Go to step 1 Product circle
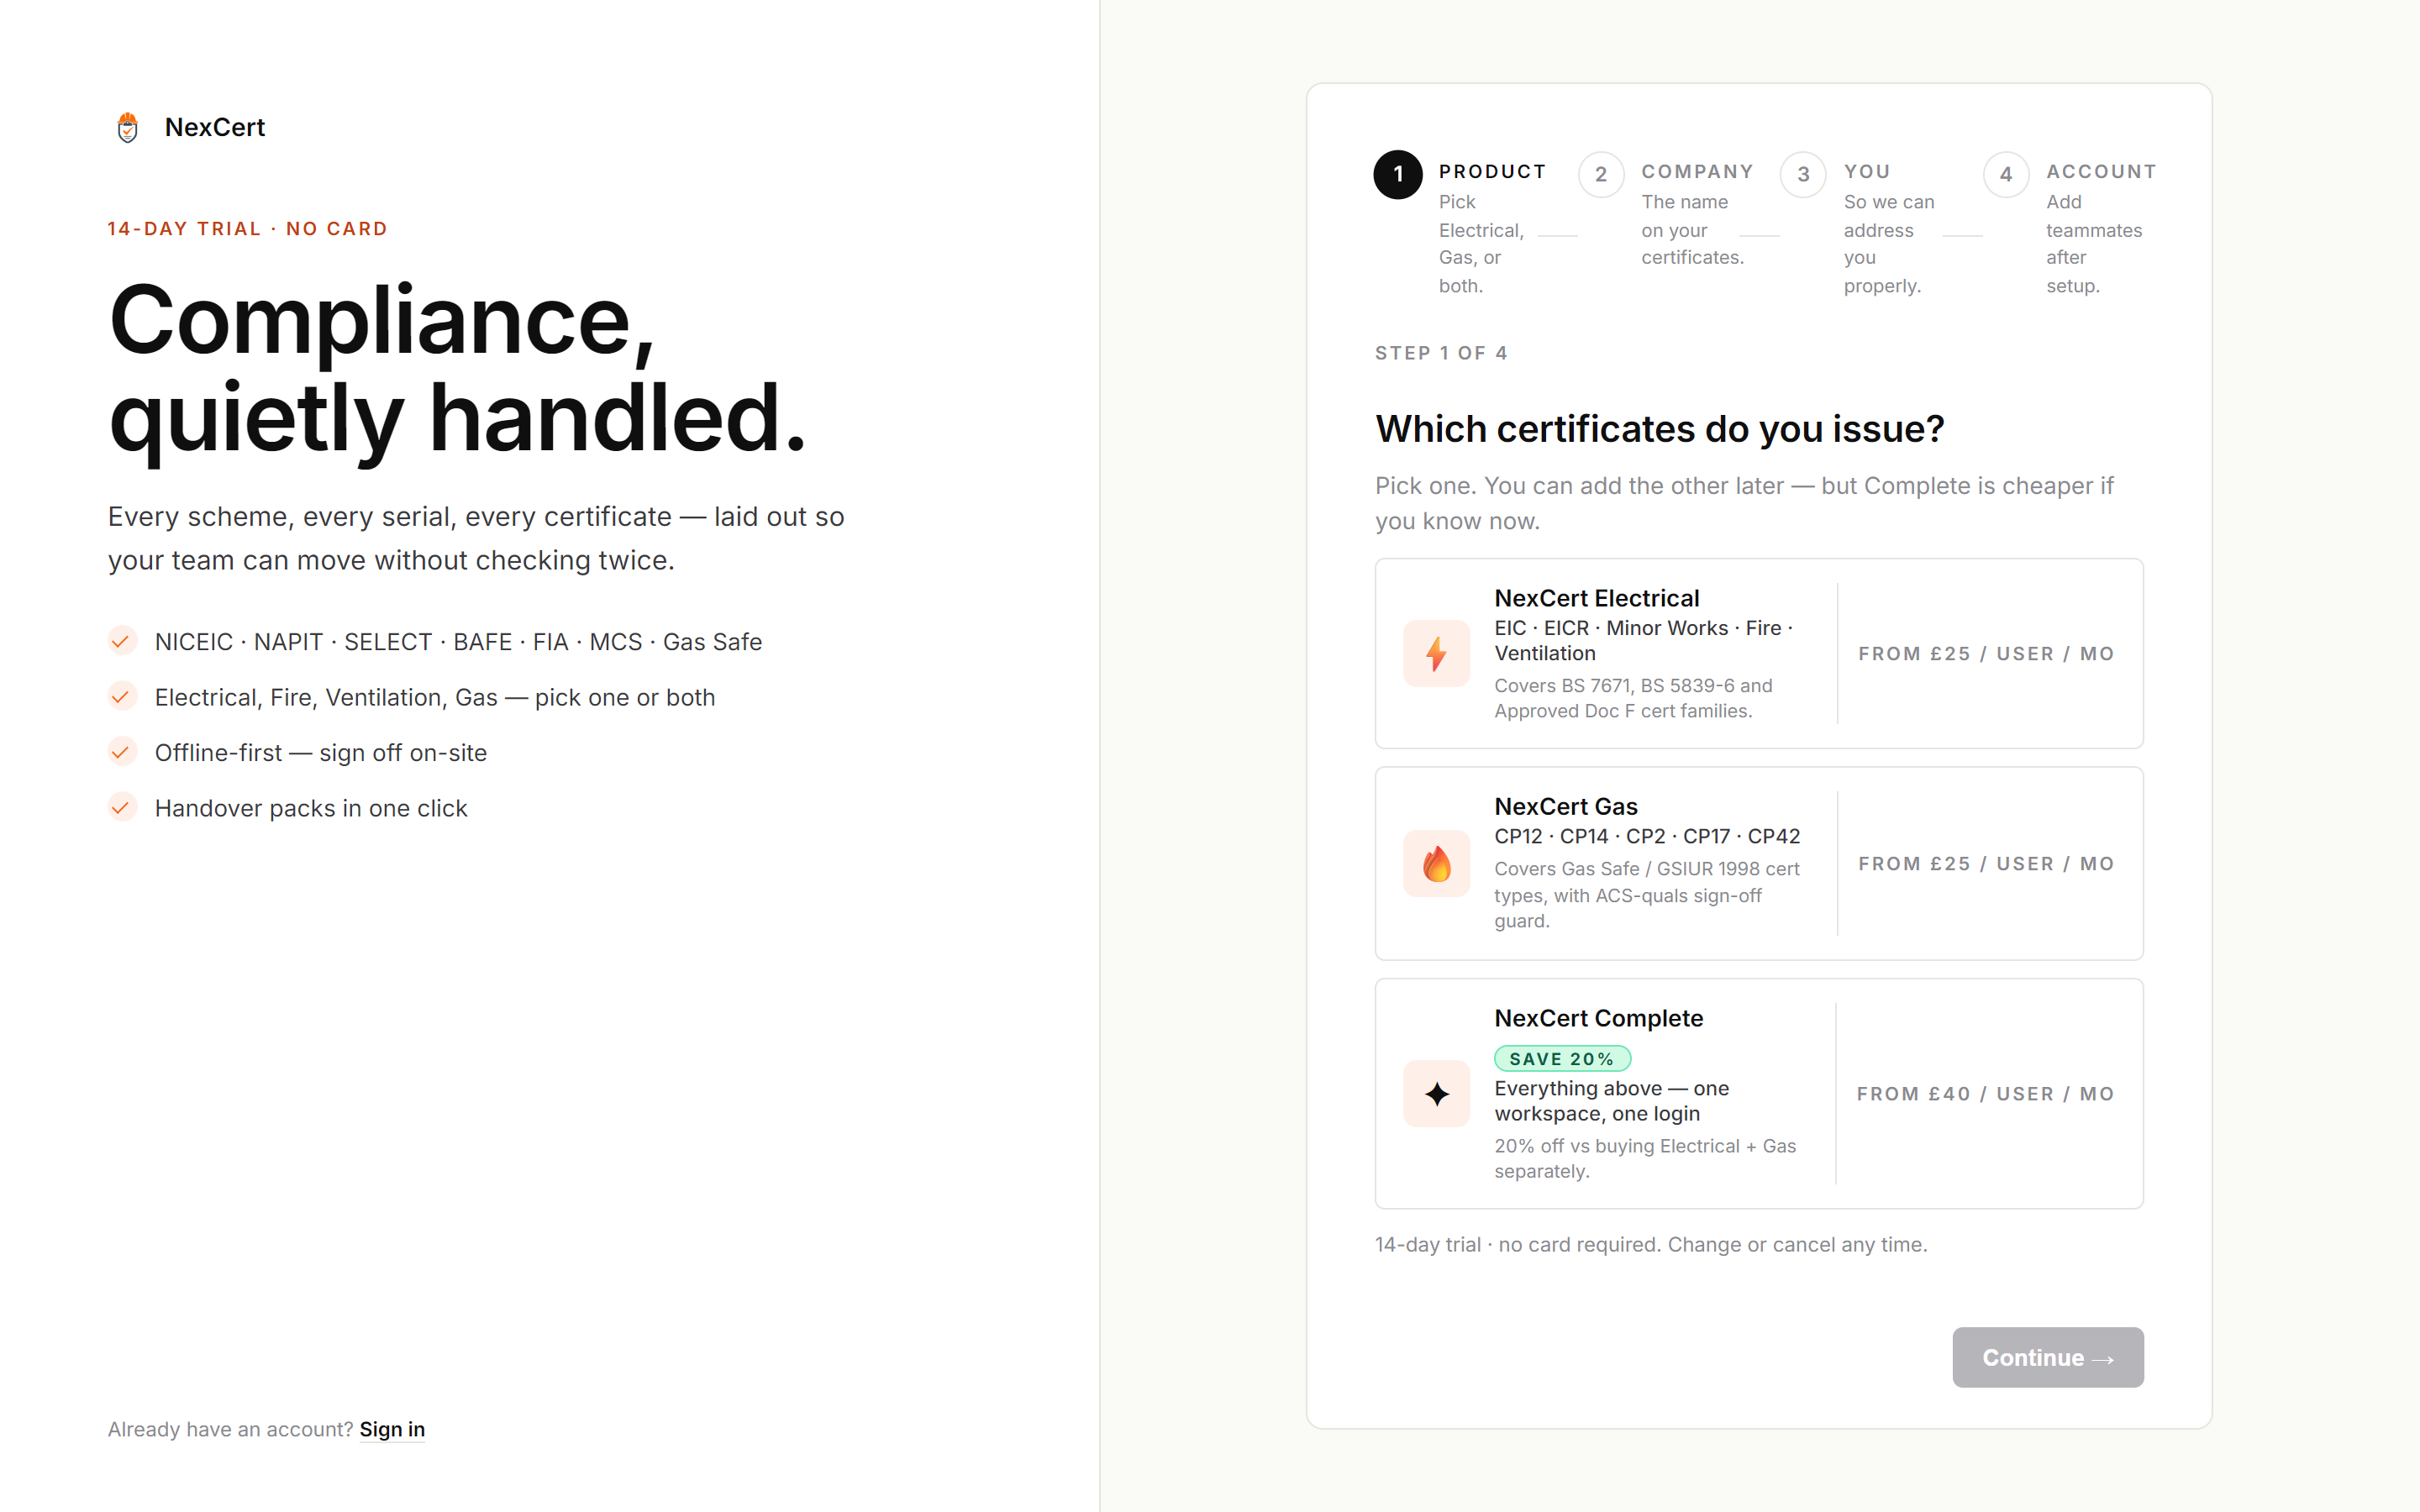This screenshot has height=1512, width=2420. (1397, 174)
